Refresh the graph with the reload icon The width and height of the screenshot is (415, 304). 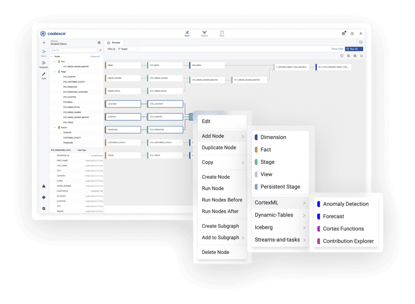(x=342, y=56)
